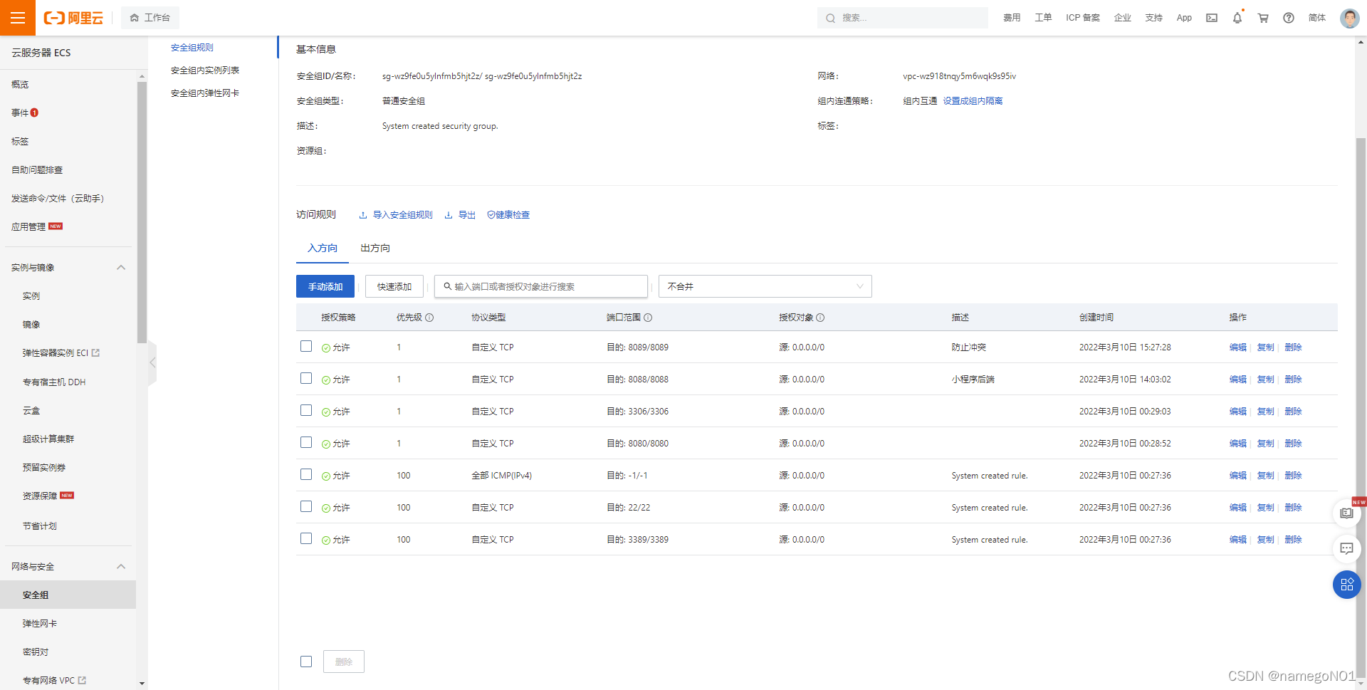1367x690 pixels.
Task: Open 安全组内弹性网卡 menu item
Action: click(x=205, y=93)
